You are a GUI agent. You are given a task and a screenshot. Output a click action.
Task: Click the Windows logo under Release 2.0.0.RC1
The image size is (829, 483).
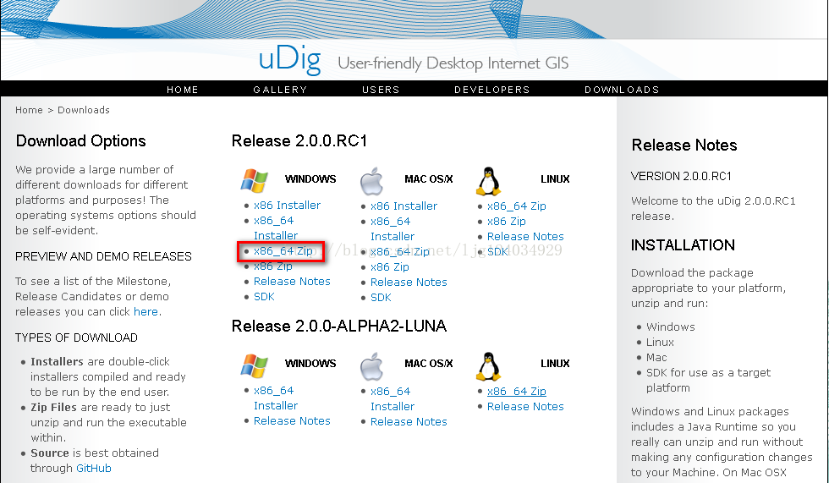(x=255, y=180)
